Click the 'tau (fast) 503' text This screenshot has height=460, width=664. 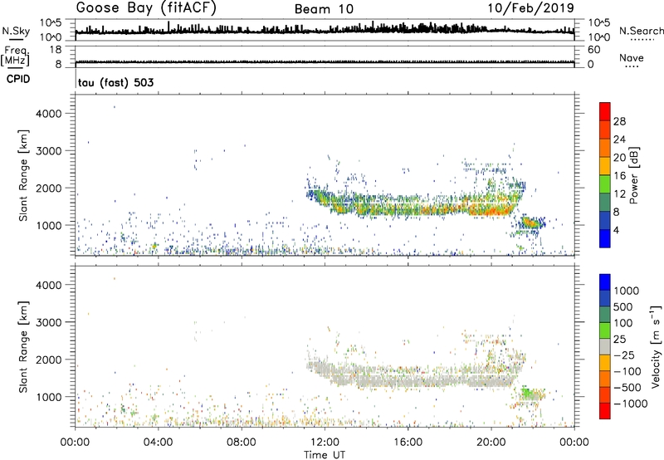[115, 82]
